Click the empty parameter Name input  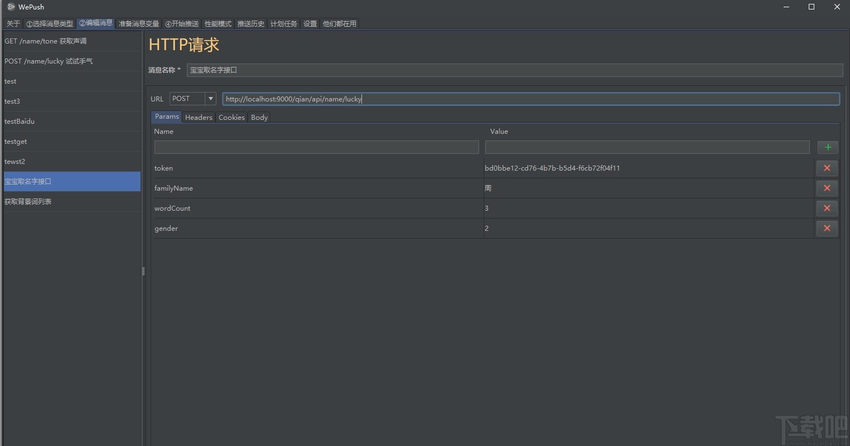click(x=316, y=147)
